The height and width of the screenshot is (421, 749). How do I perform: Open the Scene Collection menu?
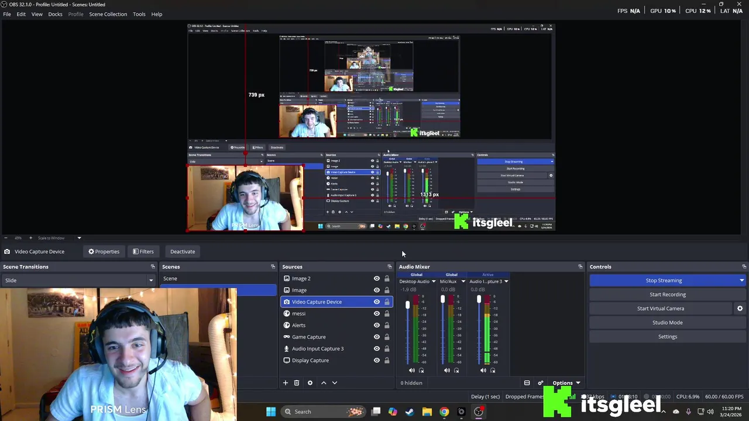point(108,14)
